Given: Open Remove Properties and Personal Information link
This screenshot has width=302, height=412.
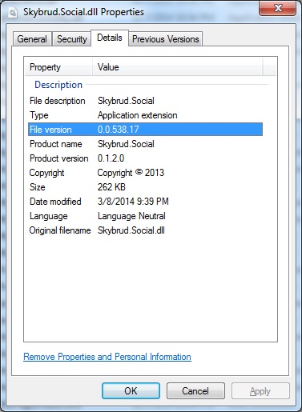Looking at the screenshot, I should click(x=107, y=357).
